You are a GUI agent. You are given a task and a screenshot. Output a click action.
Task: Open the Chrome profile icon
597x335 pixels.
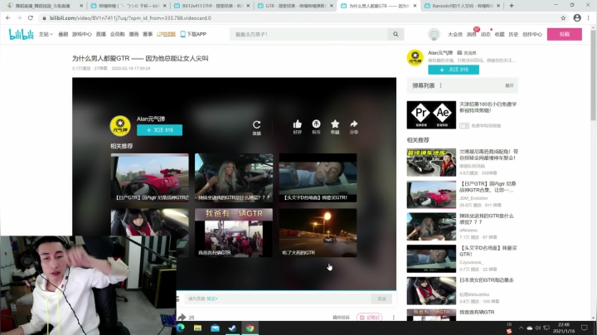coord(577,18)
